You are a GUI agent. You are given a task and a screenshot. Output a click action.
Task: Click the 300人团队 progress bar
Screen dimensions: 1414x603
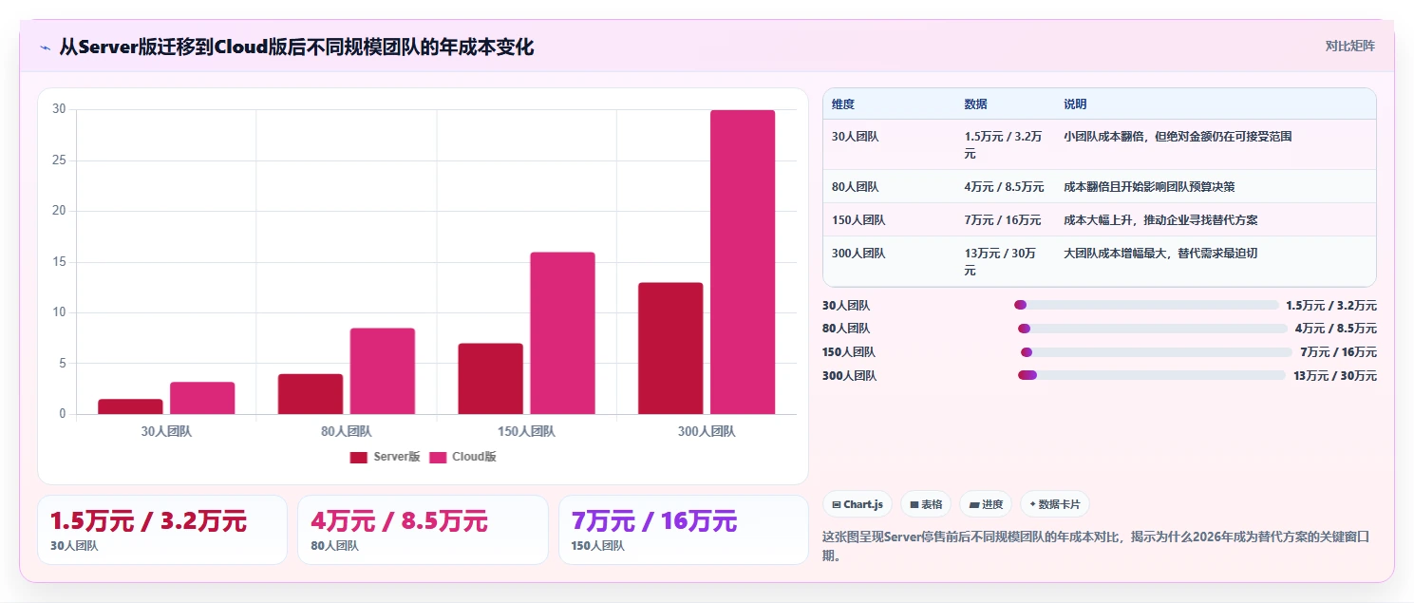pos(1152,375)
